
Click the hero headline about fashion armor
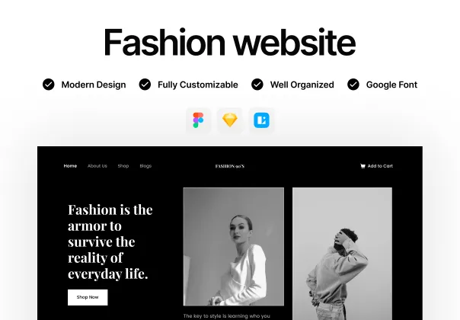pyautogui.click(x=110, y=242)
